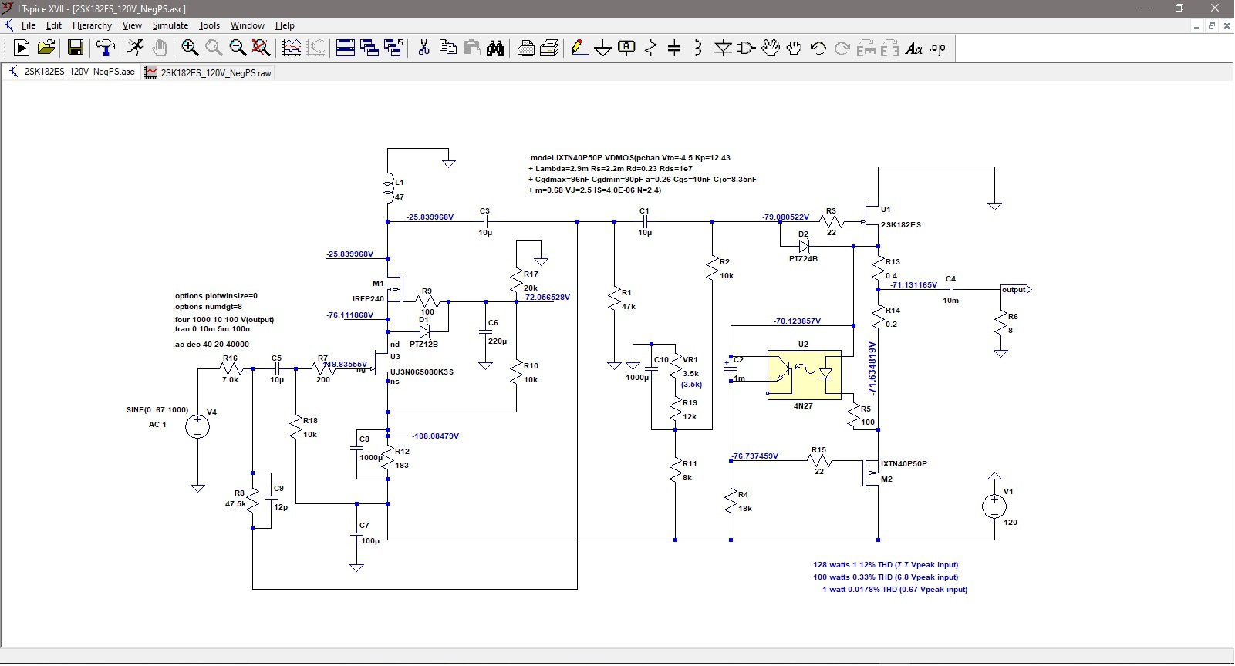This screenshot has width=1235, height=666.
Task: Click the IRFP240 MOSFET label
Action: tap(368, 298)
